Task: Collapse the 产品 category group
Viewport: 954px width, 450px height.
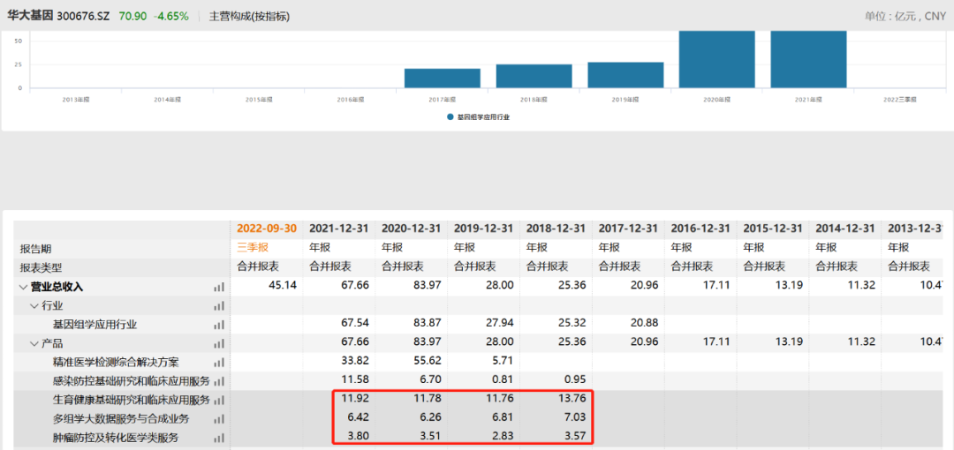Action: [34, 344]
